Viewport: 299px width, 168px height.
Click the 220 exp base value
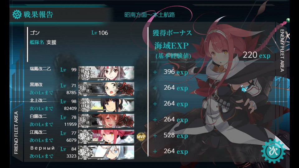(x=256, y=55)
